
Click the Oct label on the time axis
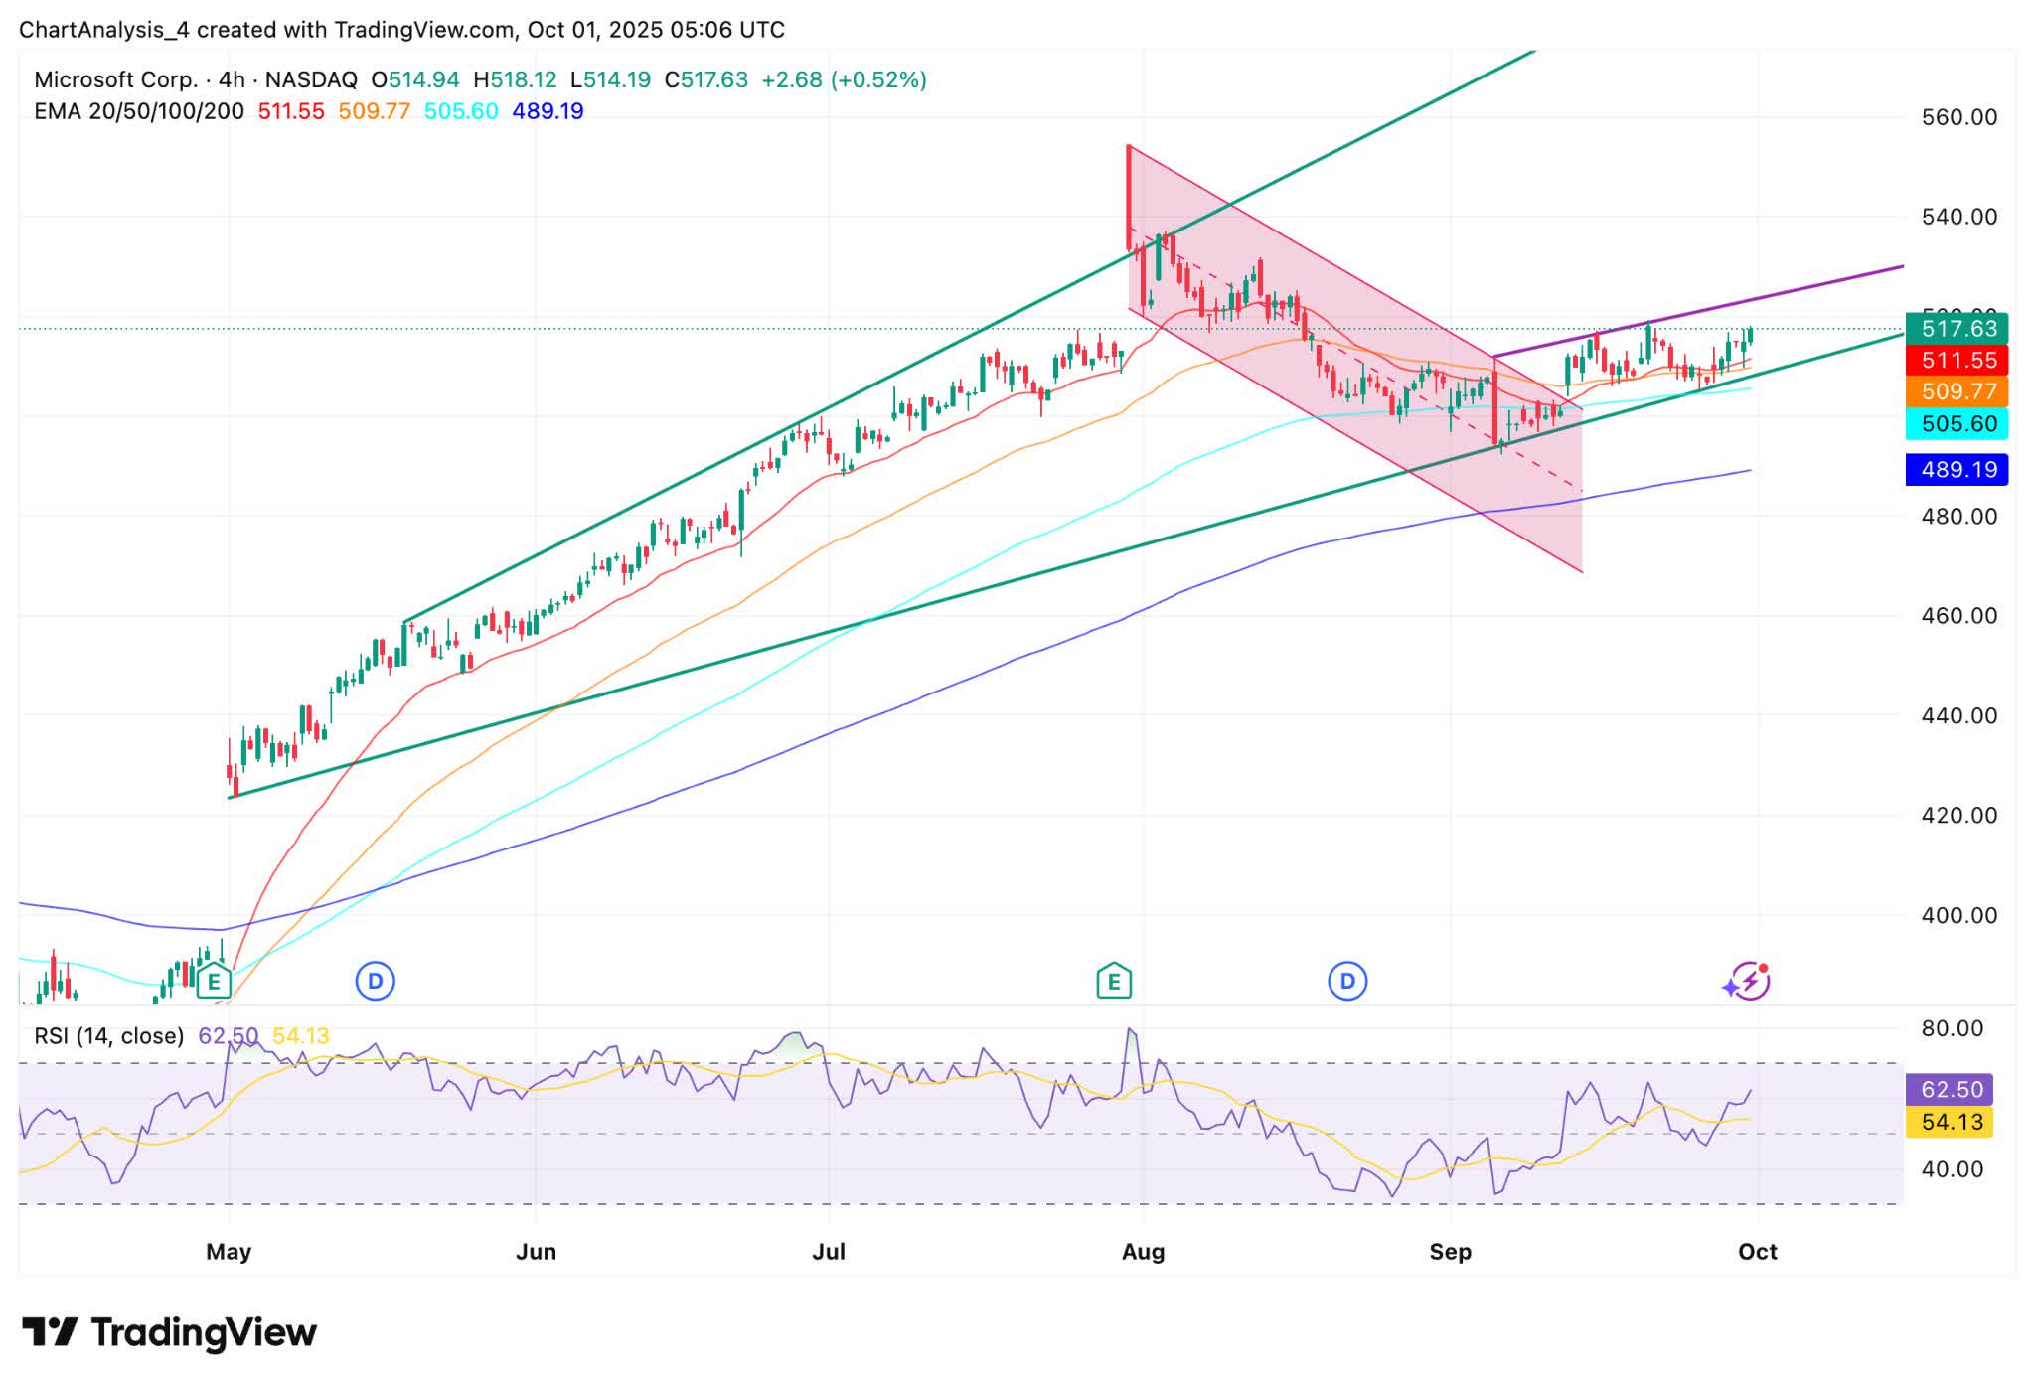(1759, 1252)
